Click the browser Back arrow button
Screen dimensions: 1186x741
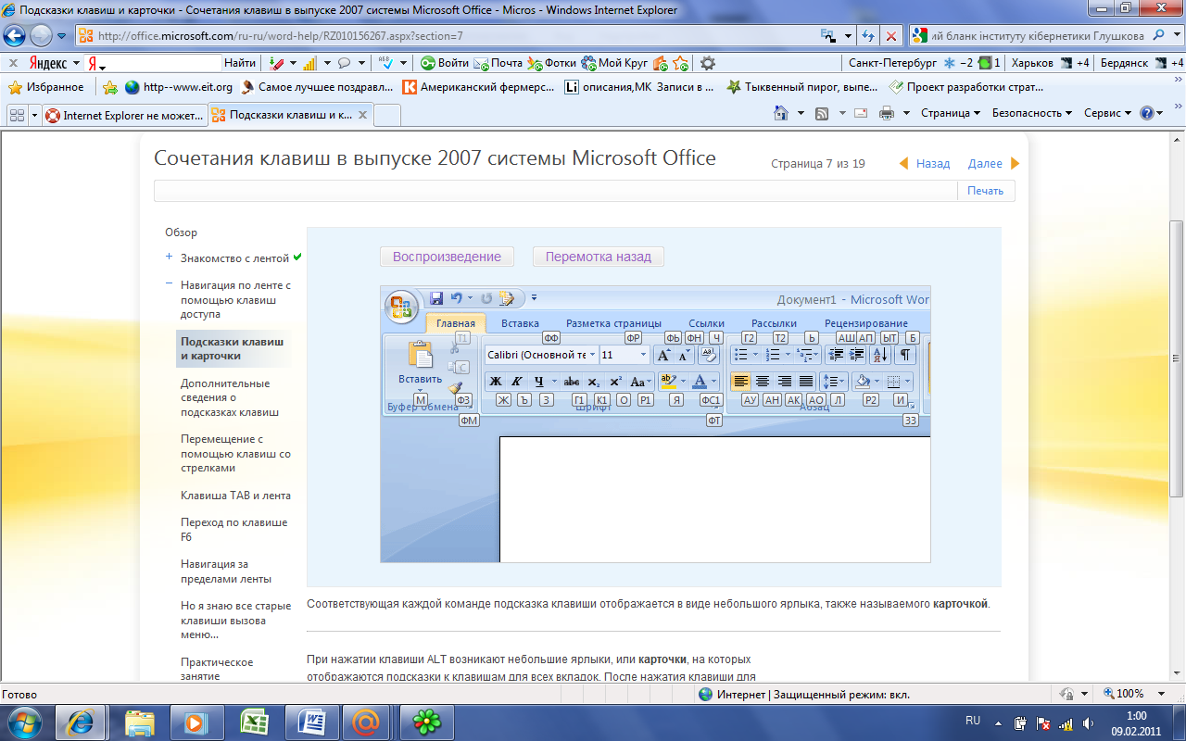[x=16, y=36]
